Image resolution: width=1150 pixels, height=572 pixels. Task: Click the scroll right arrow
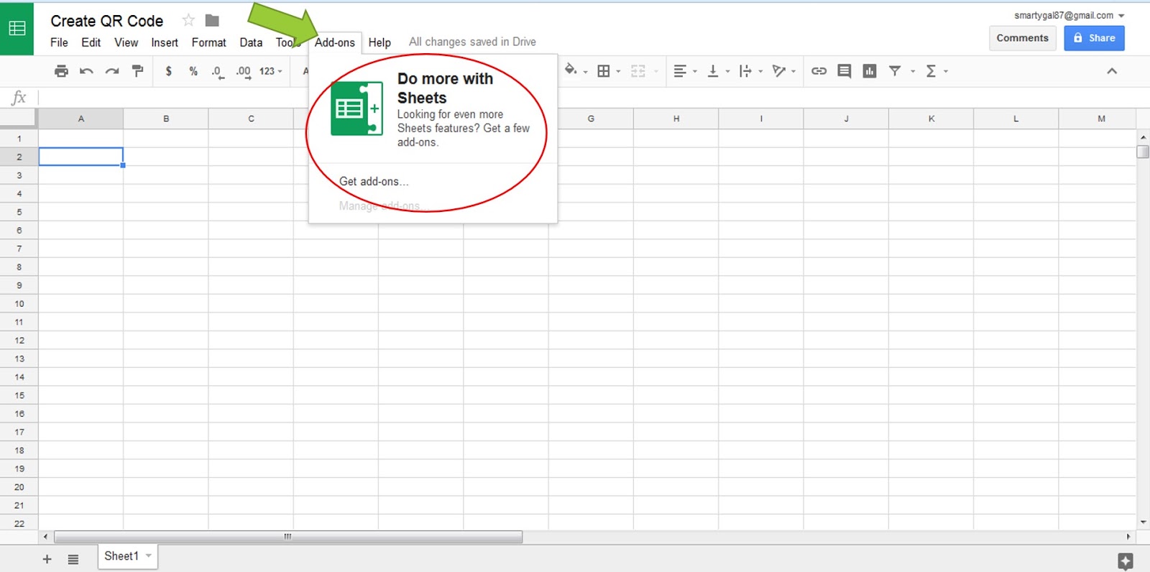click(1128, 537)
